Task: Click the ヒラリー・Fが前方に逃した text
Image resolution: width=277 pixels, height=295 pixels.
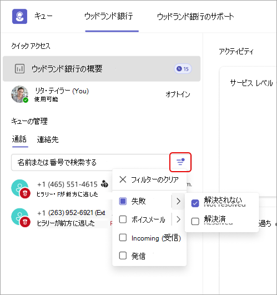Action: pyautogui.click(x=67, y=194)
